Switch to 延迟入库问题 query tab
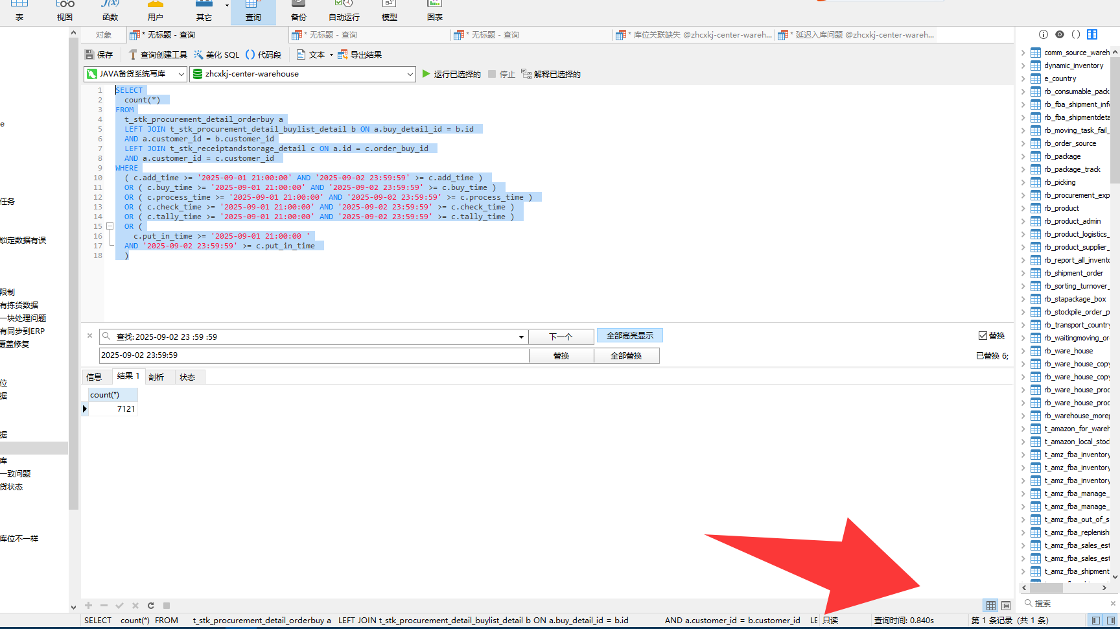This screenshot has width=1120, height=629. 857,35
